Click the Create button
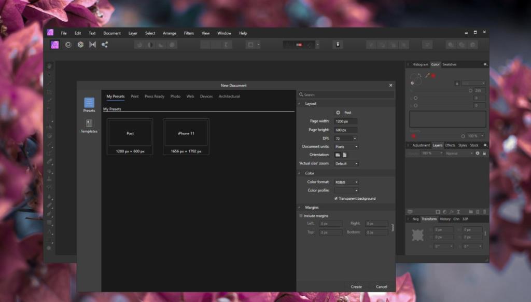 (356, 286)
